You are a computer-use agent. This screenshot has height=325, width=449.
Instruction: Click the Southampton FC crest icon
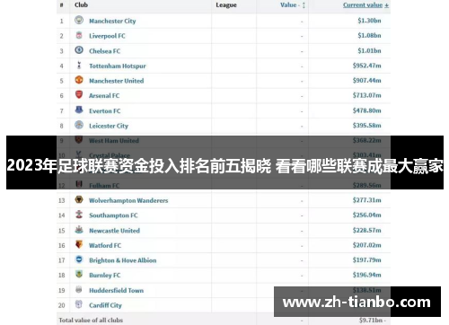point(79,215)
